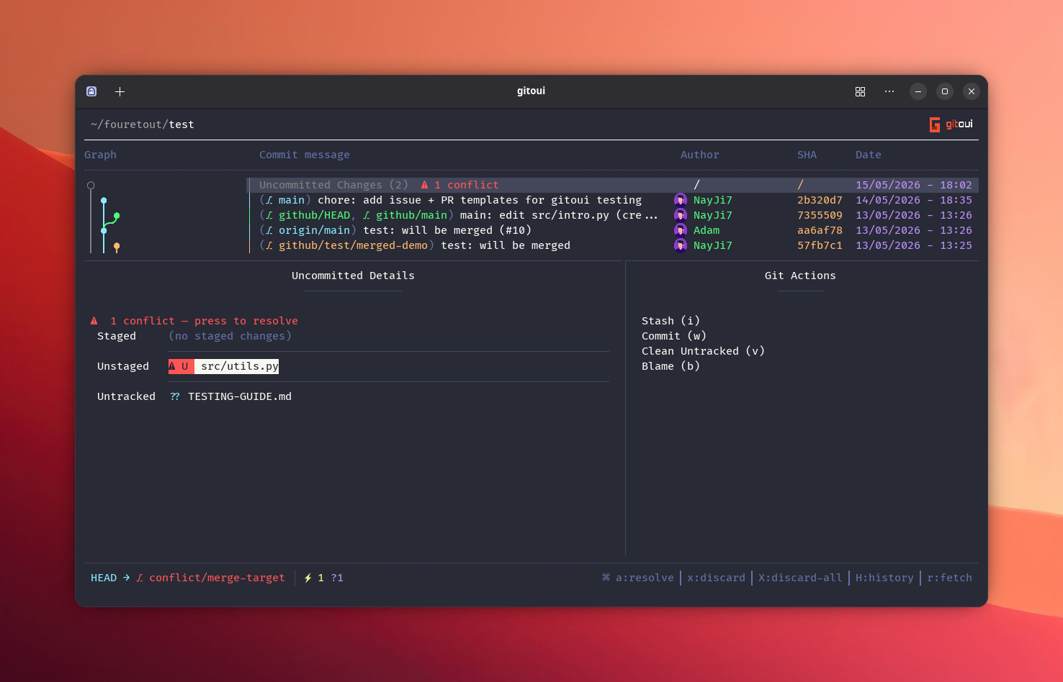Click a:resolve shortcut in footer
Viewport: 1063px width, 682px height.
click(x=645, y=578)
